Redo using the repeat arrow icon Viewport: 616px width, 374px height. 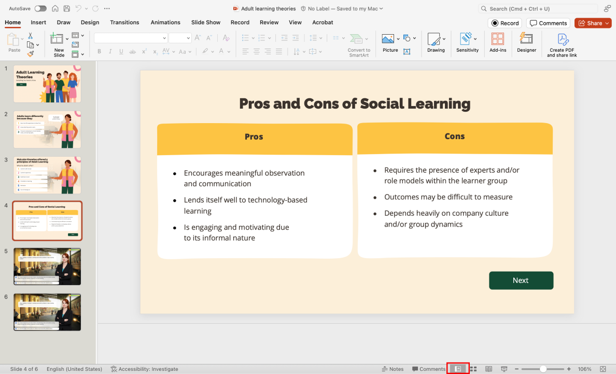pyautogui.click(x=95, y=8)
